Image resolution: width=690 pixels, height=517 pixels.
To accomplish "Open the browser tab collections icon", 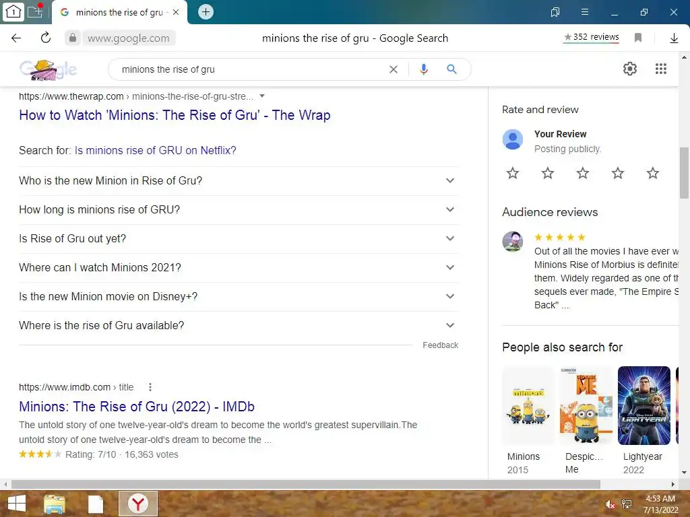I will (x=555, y=12).
